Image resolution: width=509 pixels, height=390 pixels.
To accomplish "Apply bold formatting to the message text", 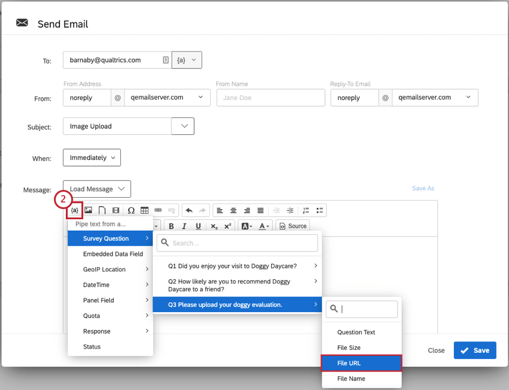I will point(171,225).
